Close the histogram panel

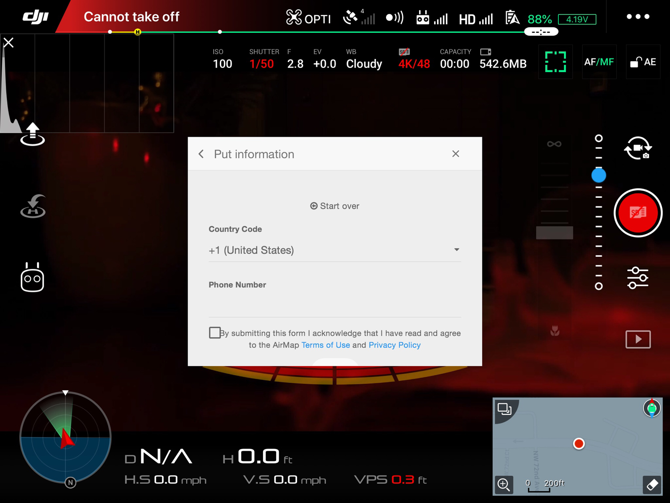pyautogui.click(x=9, y=43)
